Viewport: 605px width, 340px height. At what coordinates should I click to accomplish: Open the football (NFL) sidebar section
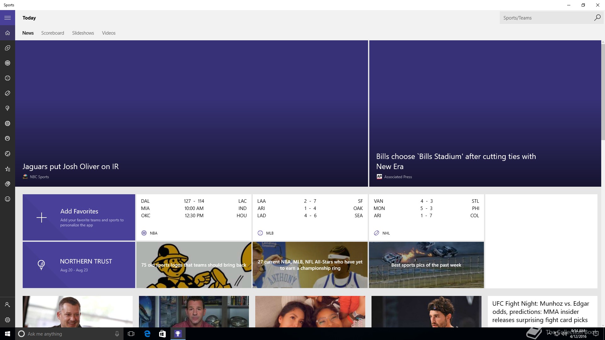point(8,48)
